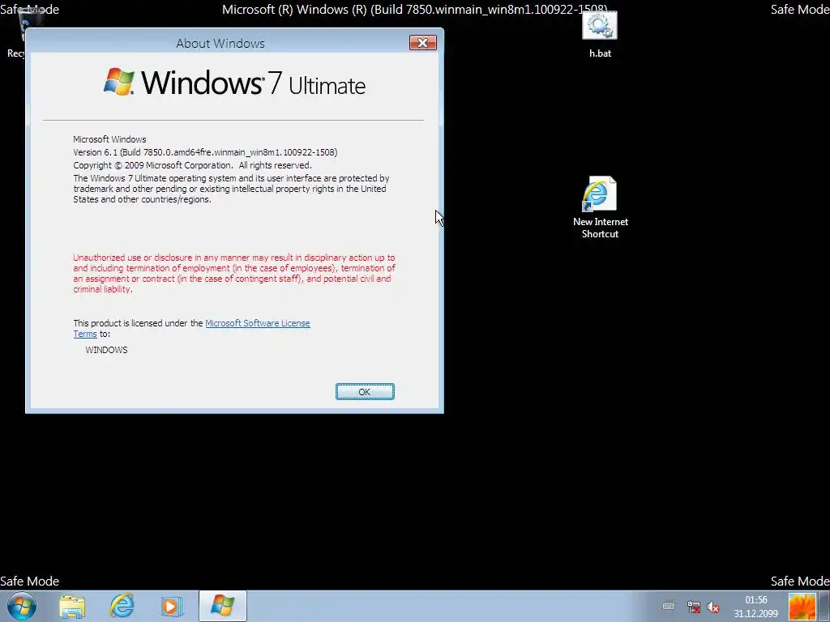Viewport: 830px width, 622px height.
Task: Click OK in the About Windows dialog
Action: coord(365,391)
